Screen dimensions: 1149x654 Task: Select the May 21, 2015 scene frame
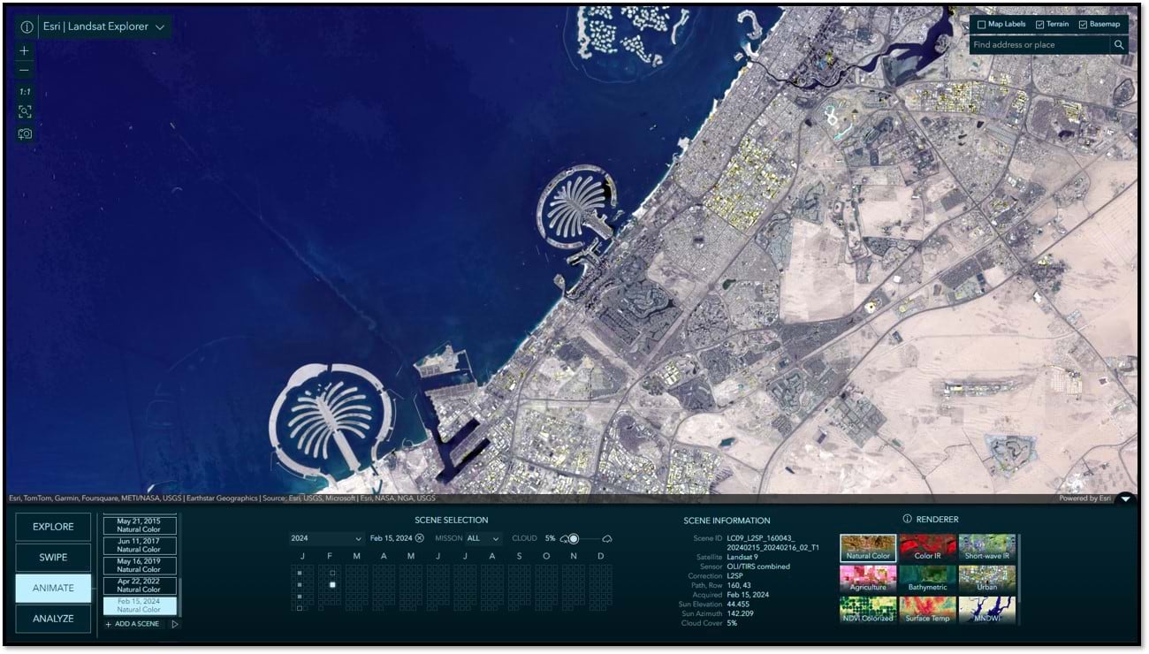[x=139, y=525]
